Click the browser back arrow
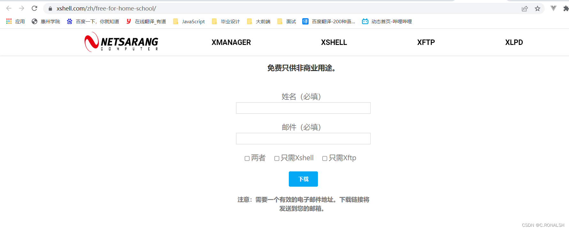569x230 pixels. click(x=9, y=8)
